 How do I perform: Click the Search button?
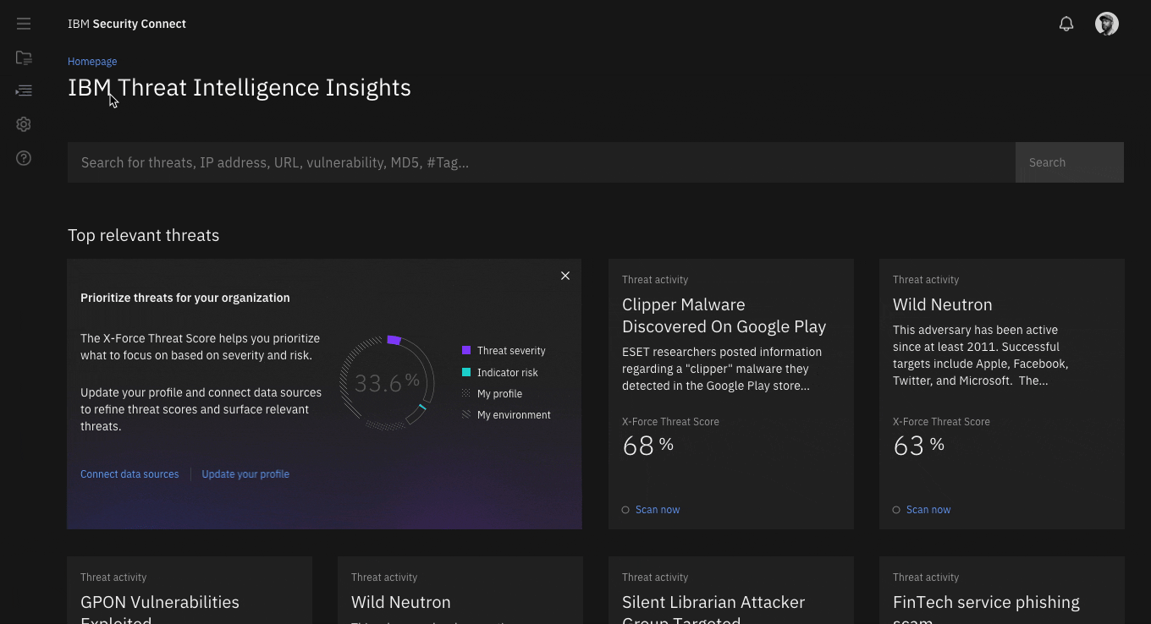point(1070,162)
